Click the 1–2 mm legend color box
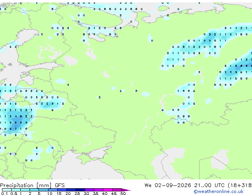Viewport: 252px width, 195px height. [x=25, y=190]
